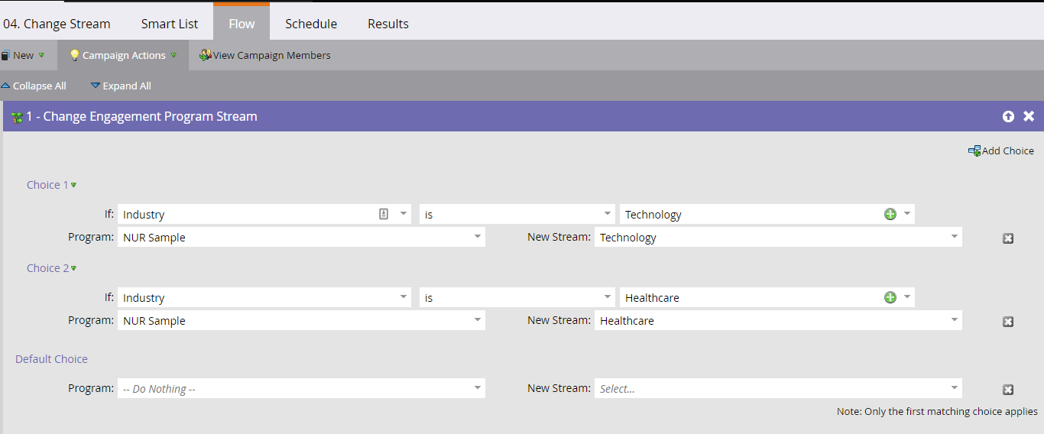
Task: Open Choice 2 Program NUR Sample dropdown
Action: point(301,320)
